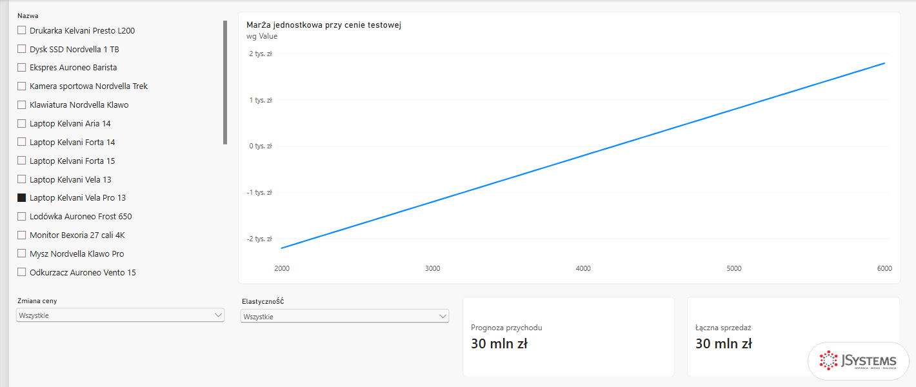Viewport: 916px width, 387px height.
Task: Check the Drukarka Kelvani Presto L200 box
Action: click(x=22, y=30)
